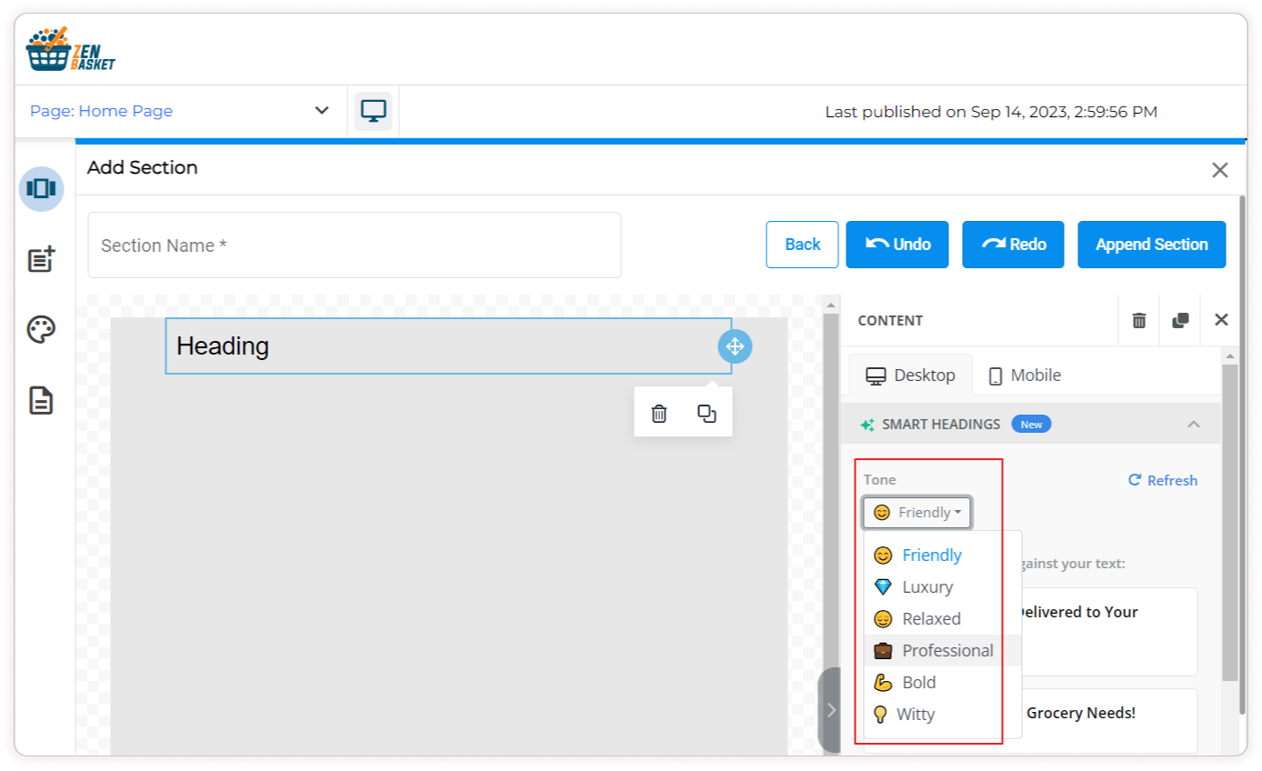The image size is (1262, 771).
Task: Open the add content icon in sidebar
Action: click(41, 259)
